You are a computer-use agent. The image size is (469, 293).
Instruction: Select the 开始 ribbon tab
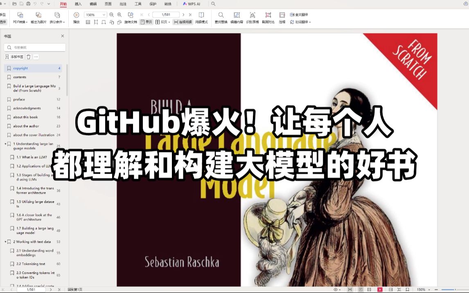tap(63, 4)
